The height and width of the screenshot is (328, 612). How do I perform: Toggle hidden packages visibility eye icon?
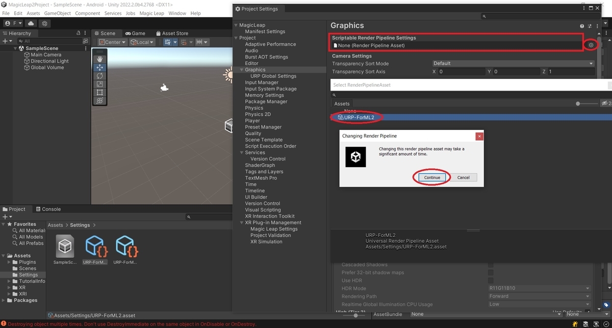click(605, 103)
